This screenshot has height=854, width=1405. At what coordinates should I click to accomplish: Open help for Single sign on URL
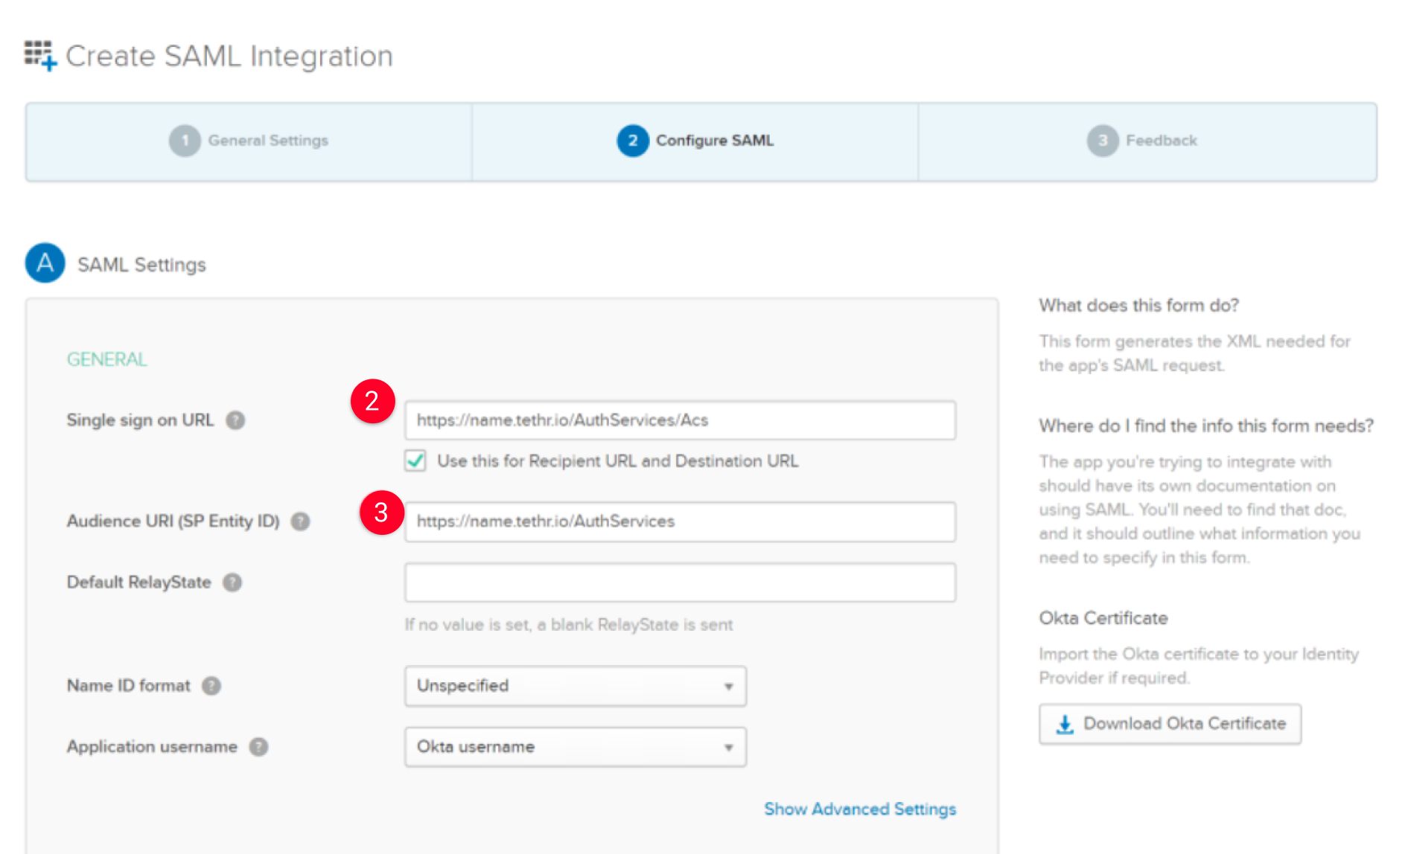click(x=235, y=420)
